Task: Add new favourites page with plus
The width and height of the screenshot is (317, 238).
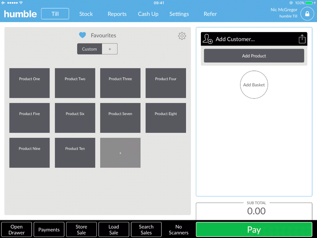Action: coord(110,49)
